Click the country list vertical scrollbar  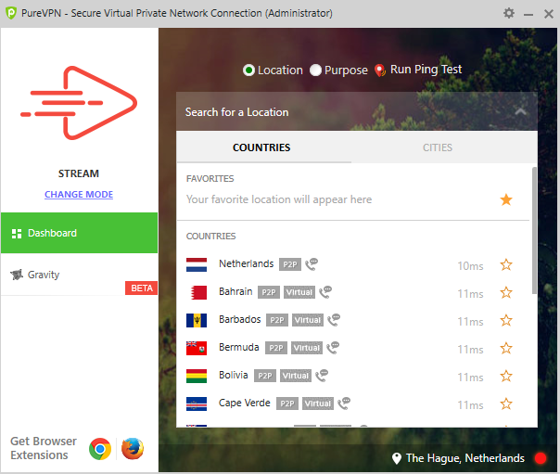534,230
